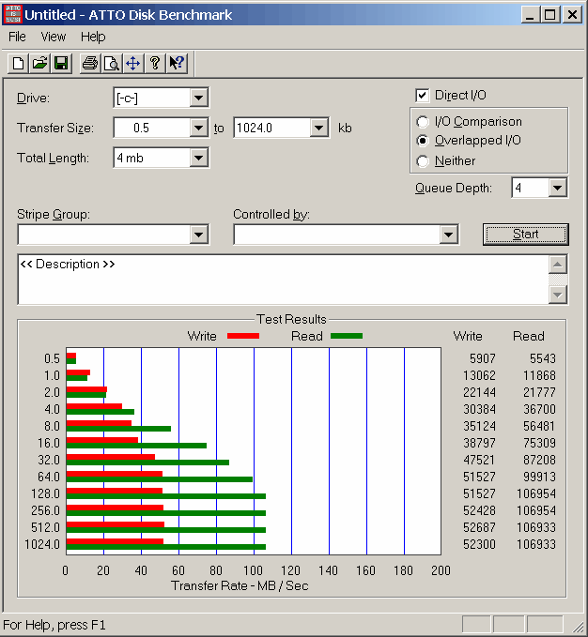Click the ATTO application icon in title bar
Viewport: 588px width, 637px height.
click(x=12, y=15)
